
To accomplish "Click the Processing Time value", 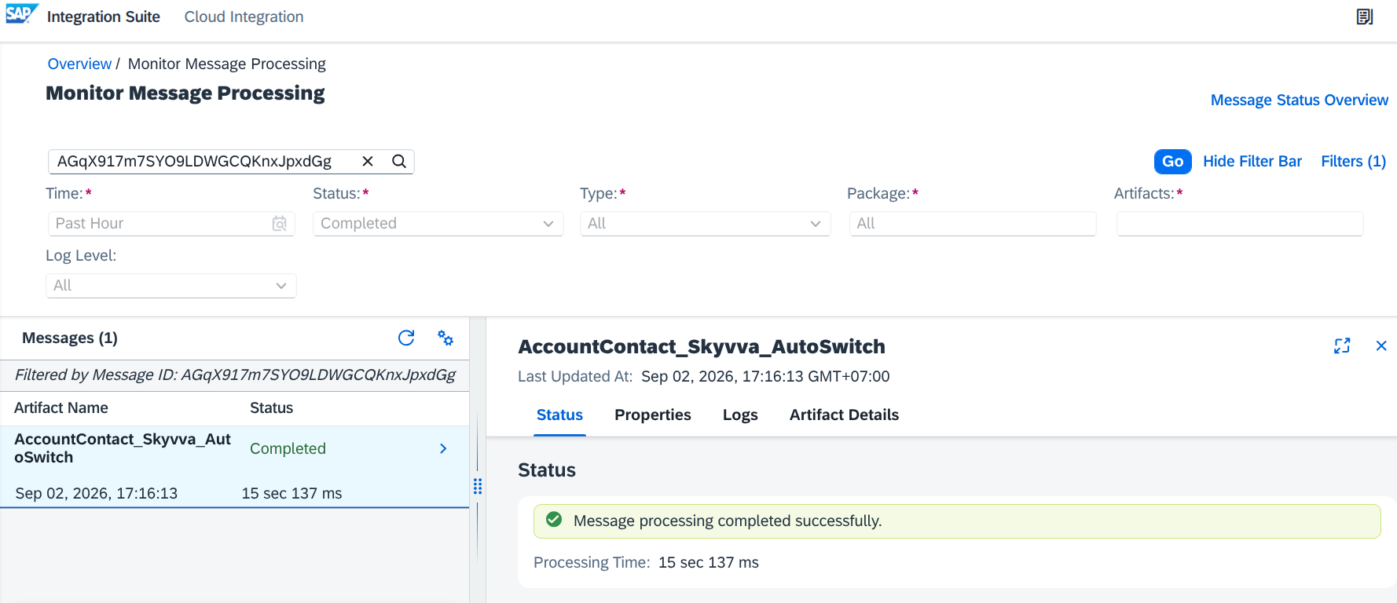I will [x=709, y=562].
